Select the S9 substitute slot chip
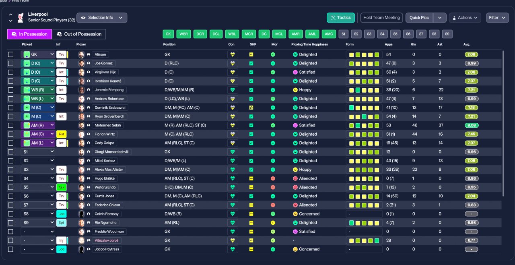 point(447,34)
